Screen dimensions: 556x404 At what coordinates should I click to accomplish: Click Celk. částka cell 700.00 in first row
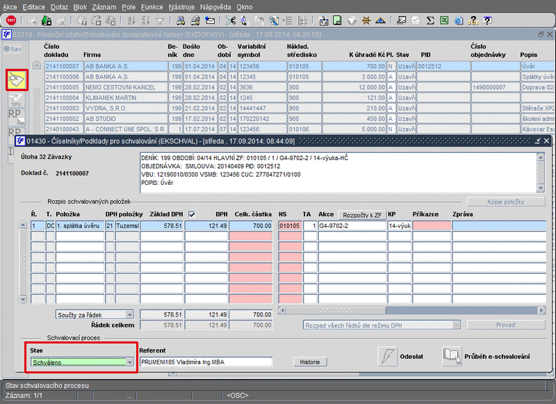coord(251,225)
